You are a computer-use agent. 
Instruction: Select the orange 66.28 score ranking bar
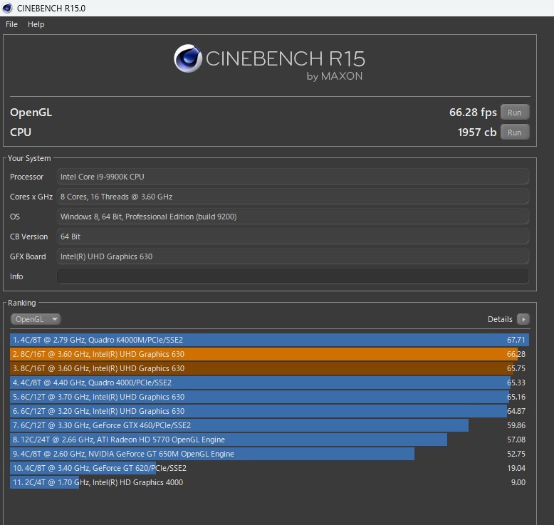click(x=269, y=354)
